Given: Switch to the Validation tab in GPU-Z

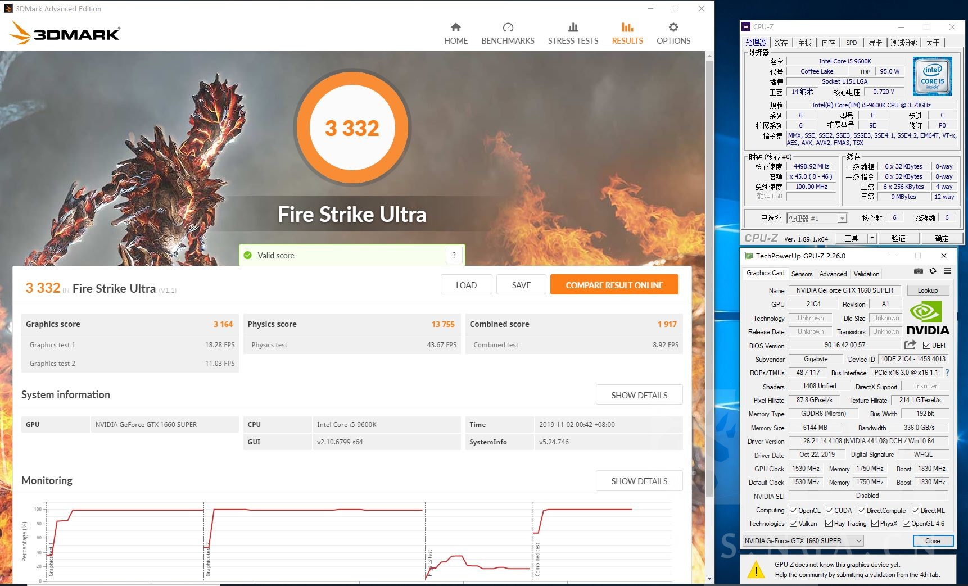Looking at the screenshot, I should coord(866,274).
